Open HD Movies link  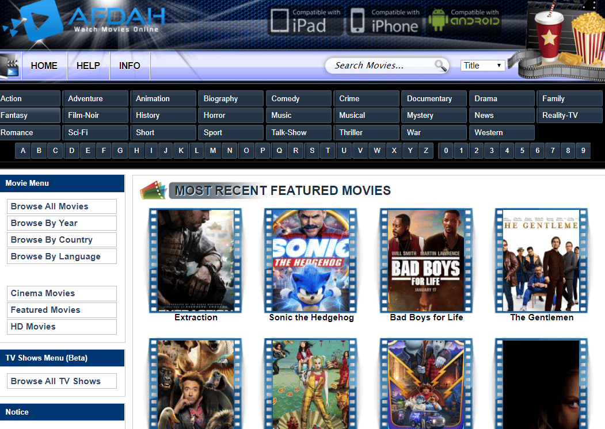point(62,327)
